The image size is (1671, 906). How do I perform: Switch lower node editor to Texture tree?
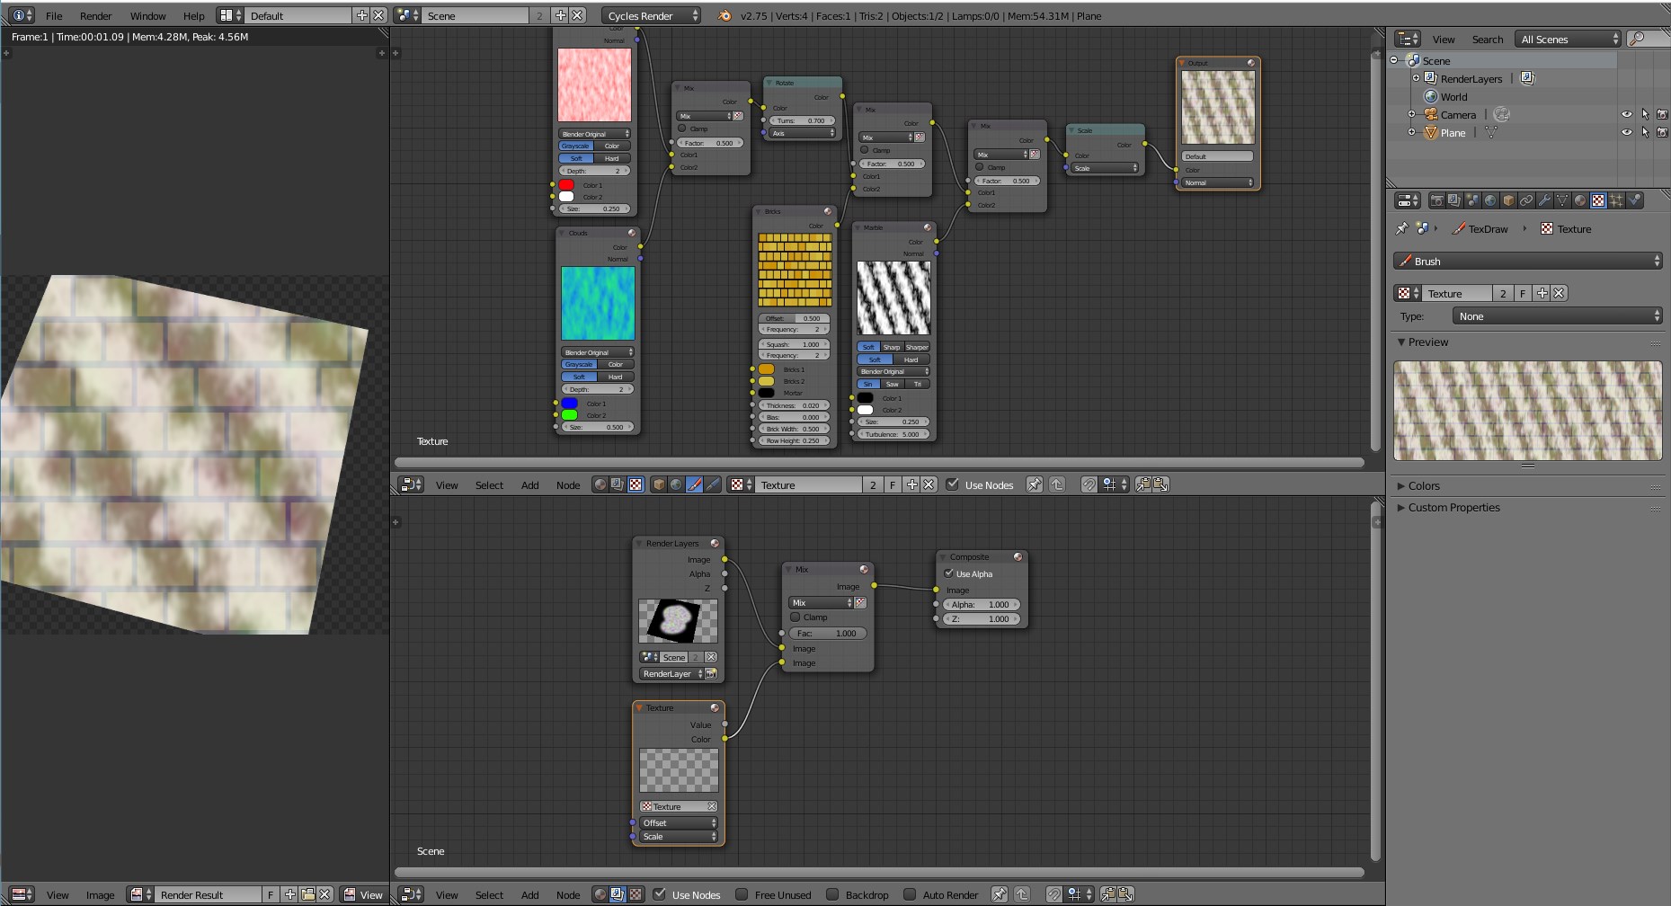click(636, 894)
